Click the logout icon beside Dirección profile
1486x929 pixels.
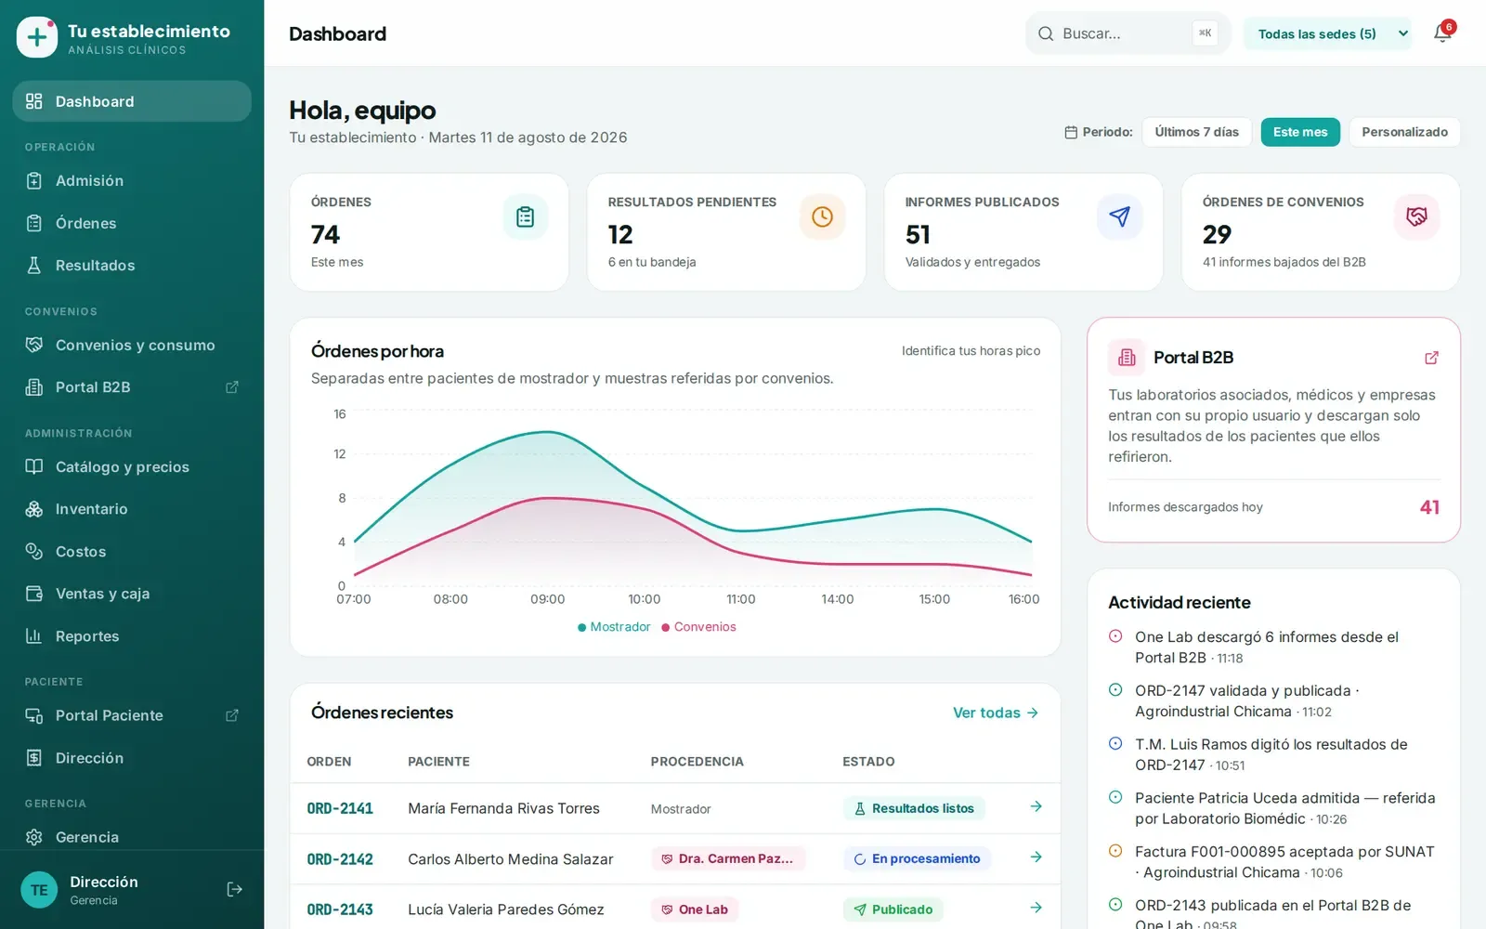point(235,889)
